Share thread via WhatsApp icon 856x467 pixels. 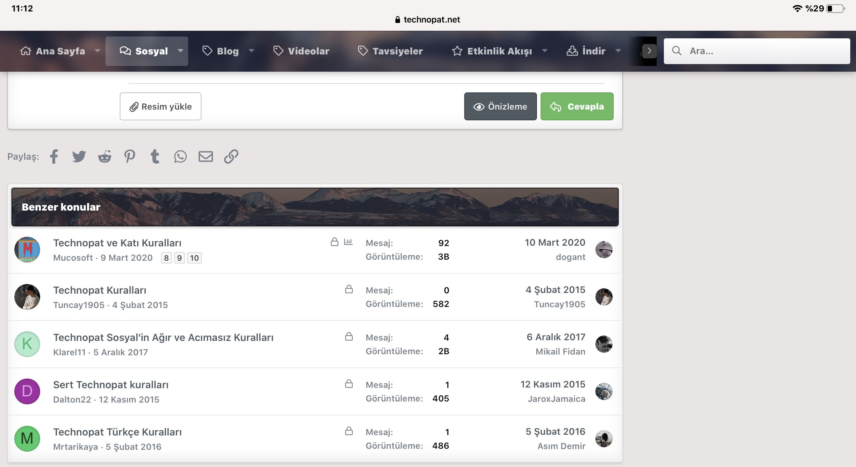(x=180, y=157)
